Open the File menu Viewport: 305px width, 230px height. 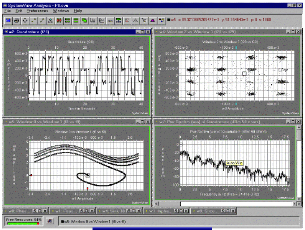8,11
